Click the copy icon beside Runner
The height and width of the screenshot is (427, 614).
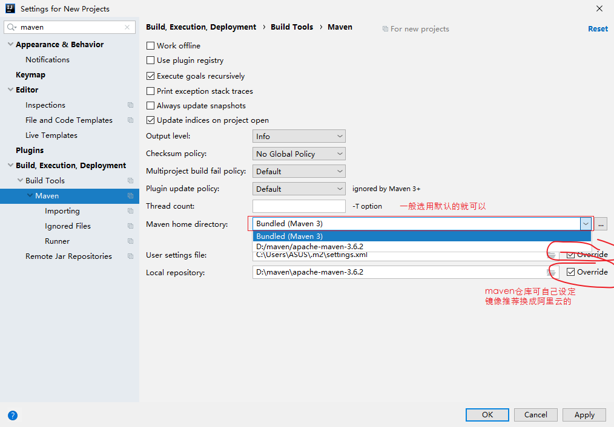click(x=130, y=241)
